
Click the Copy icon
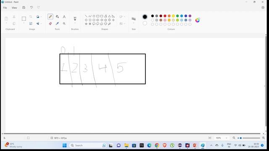point(14,23)
